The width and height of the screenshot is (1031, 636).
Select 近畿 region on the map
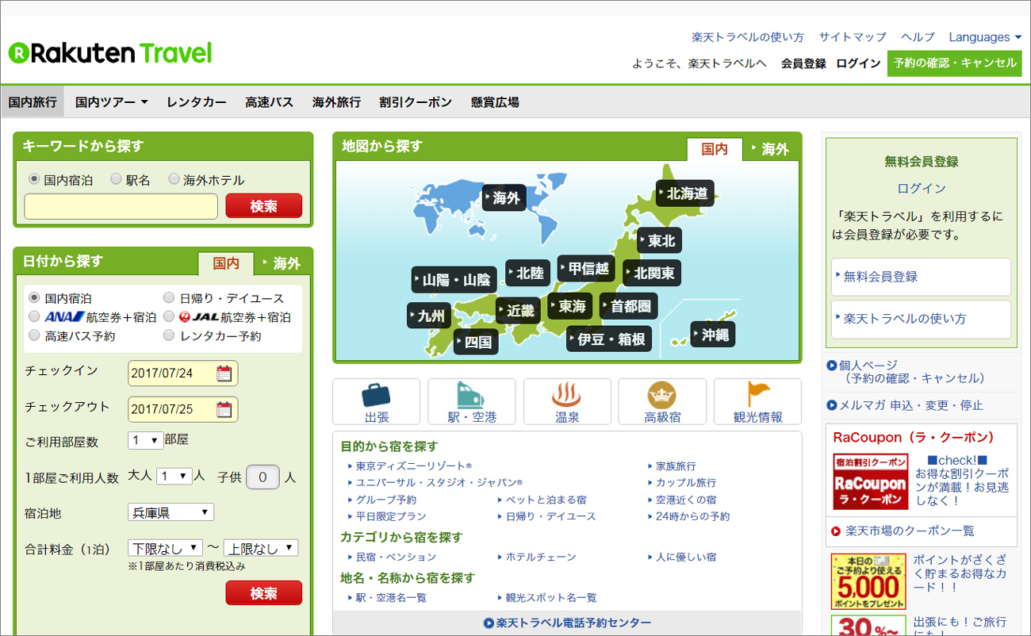(518, 310)
